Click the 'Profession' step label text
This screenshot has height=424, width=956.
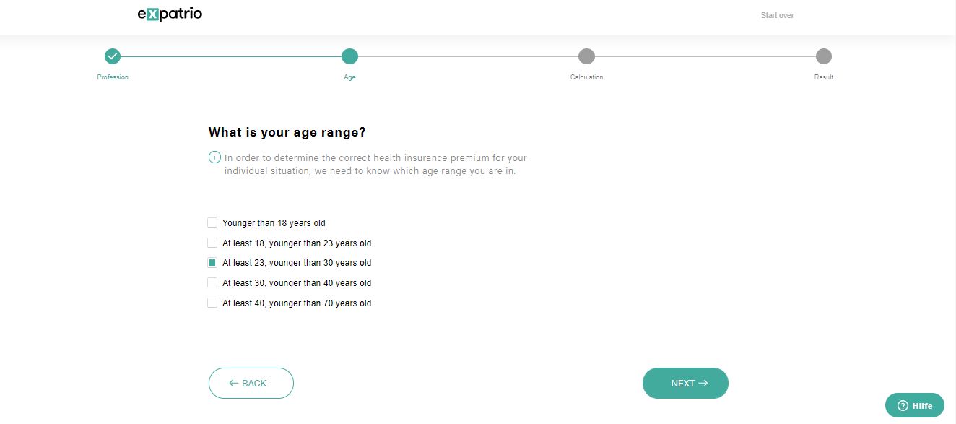(x=113, y=77)
